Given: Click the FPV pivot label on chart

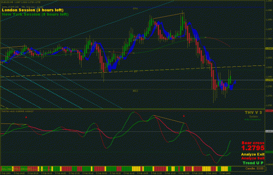Looking at the screenshot, I should 135,9.
